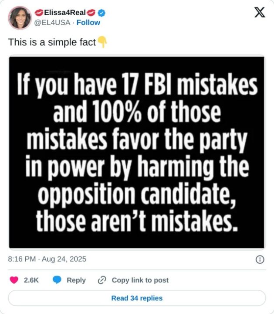The width and height of the screenshot is (274, 314).
Task: Click the blue reply speech bubble icon
Action: pos(57,280)
